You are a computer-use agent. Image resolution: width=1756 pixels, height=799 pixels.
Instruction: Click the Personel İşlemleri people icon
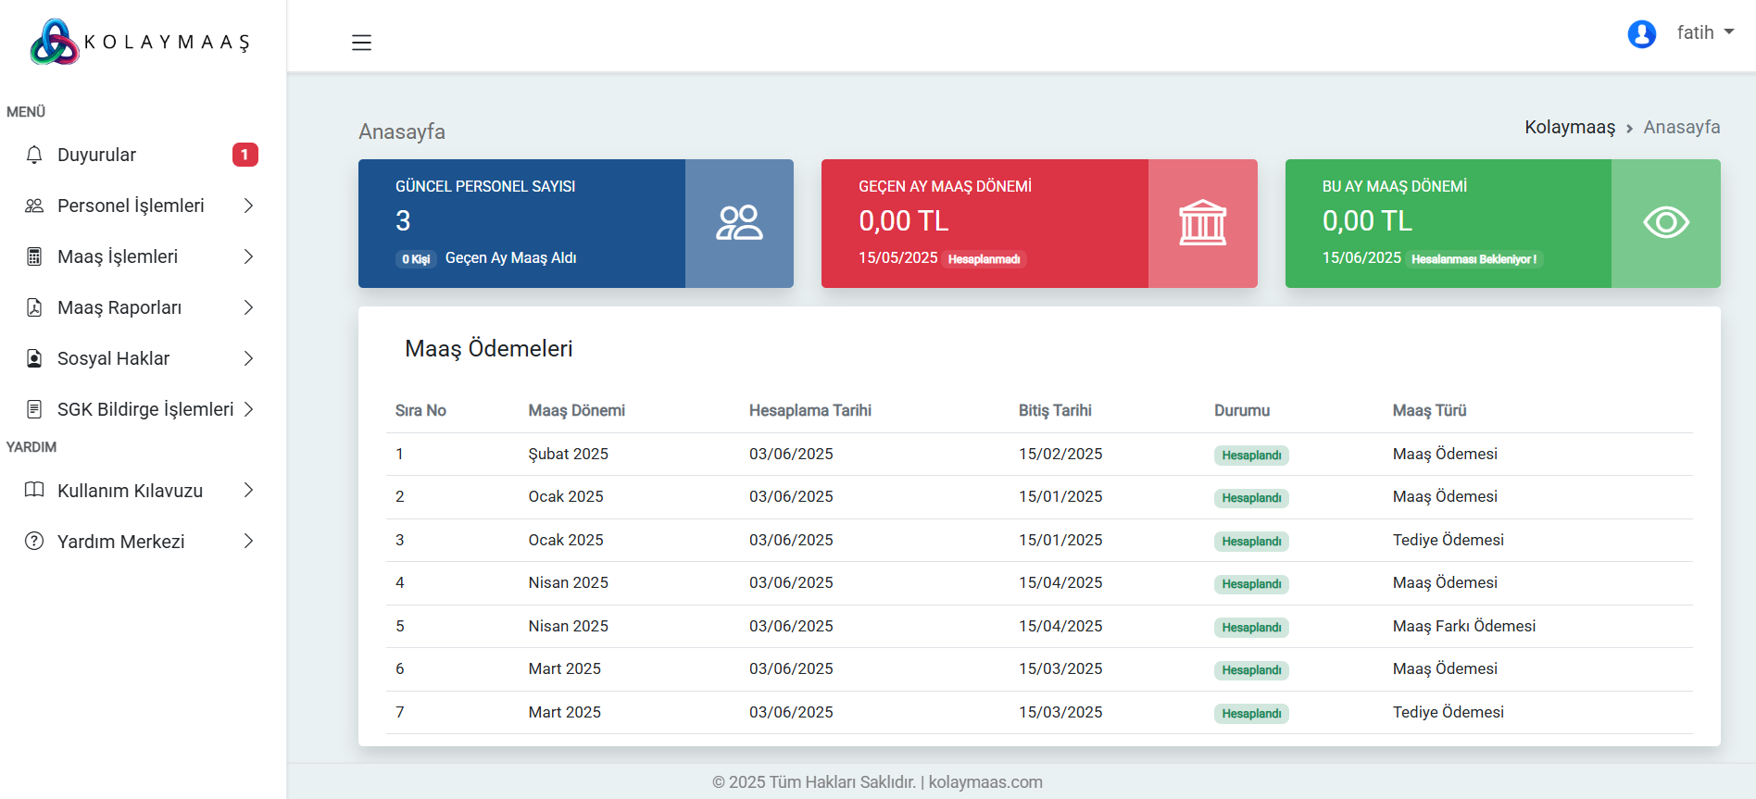point(34,206)
